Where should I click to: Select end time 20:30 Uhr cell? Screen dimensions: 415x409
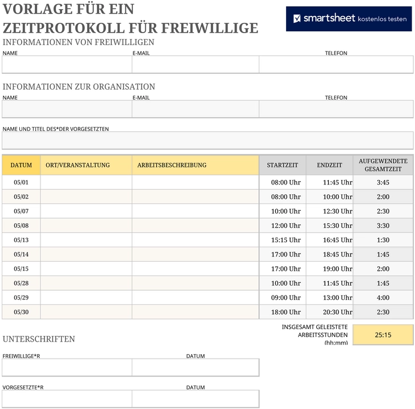pos(329,312)
